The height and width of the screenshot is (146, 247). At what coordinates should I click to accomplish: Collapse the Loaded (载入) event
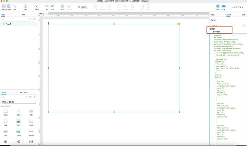(211, 29)
